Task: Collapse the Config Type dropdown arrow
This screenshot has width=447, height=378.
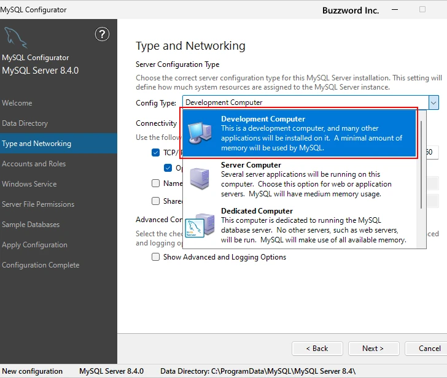Action: [433, 102]
